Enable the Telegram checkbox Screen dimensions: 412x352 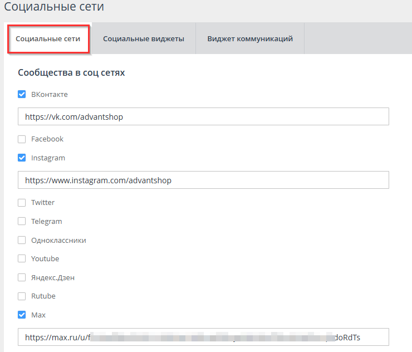pos(22,222)
